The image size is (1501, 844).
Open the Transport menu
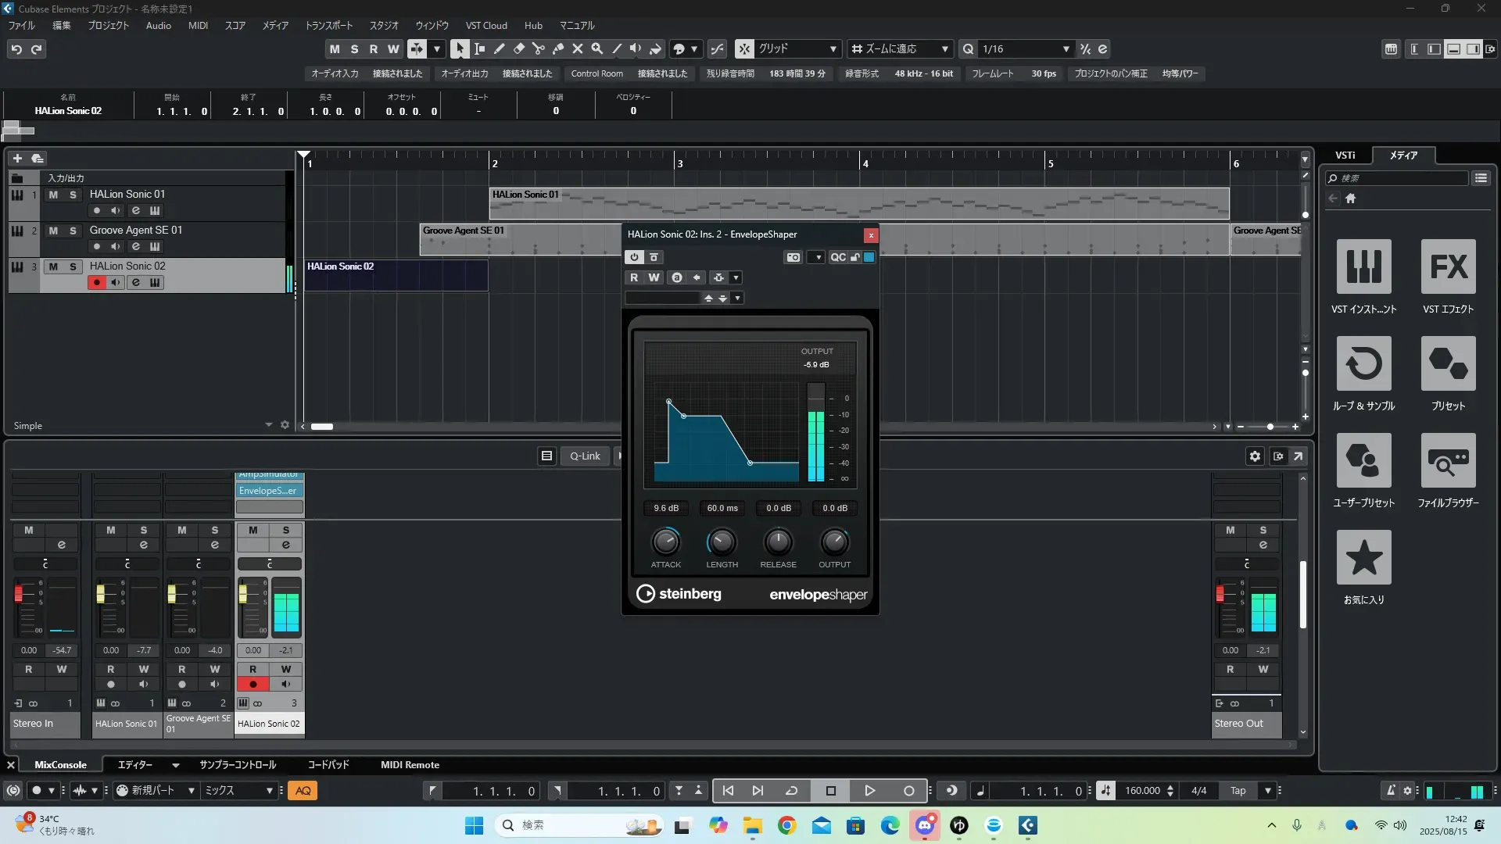click(328, 25)
